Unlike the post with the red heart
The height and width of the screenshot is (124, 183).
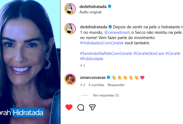point(69,107)
